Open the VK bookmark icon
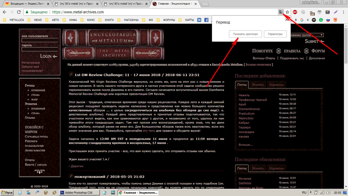Viewport: 348px width, 196px height. [199, 20]
